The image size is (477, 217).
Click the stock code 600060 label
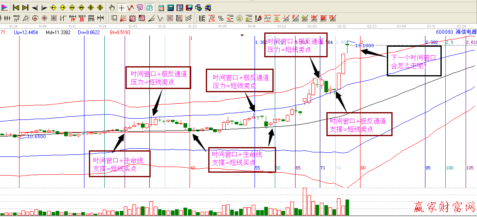(444, 32)
